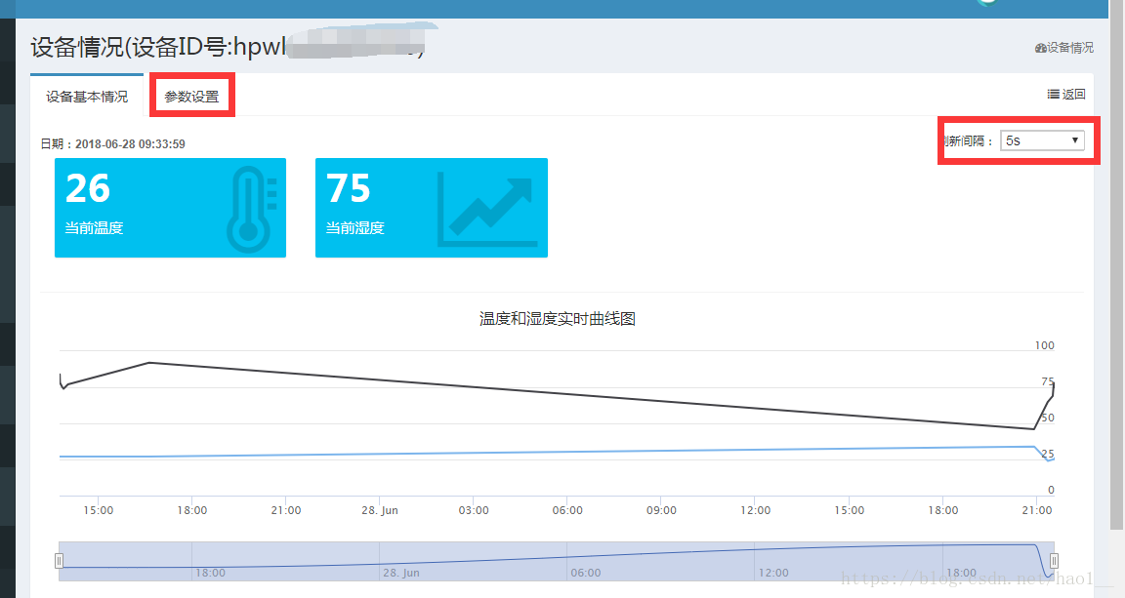
Task: Select the 设备基本情况 tab
Action: click(87, 96)
